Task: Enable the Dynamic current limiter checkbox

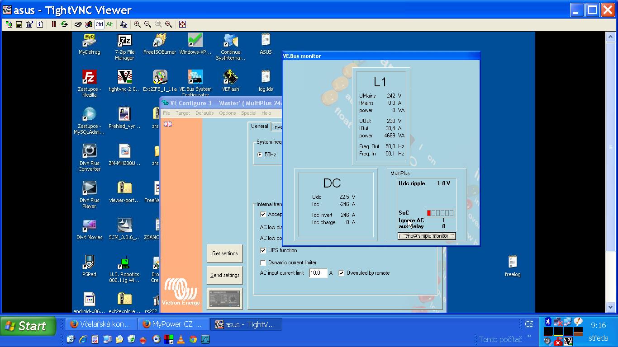Action: coord(263,263)
